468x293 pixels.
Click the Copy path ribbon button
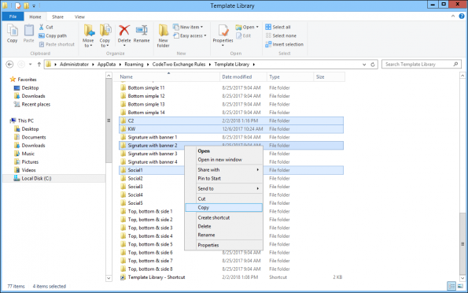pos(53,35)
